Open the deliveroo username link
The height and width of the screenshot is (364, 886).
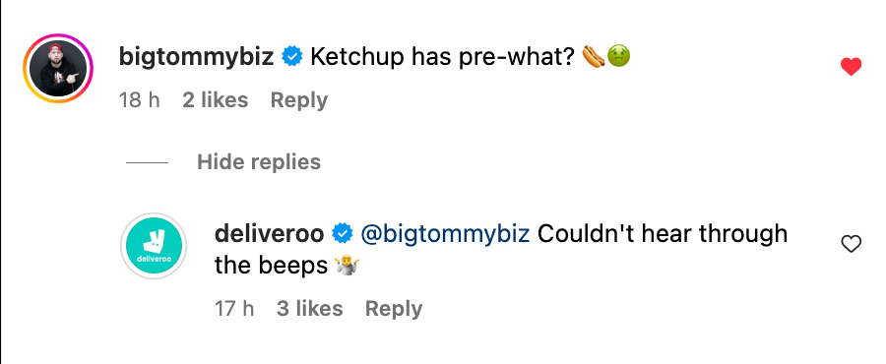pos(269,233)
